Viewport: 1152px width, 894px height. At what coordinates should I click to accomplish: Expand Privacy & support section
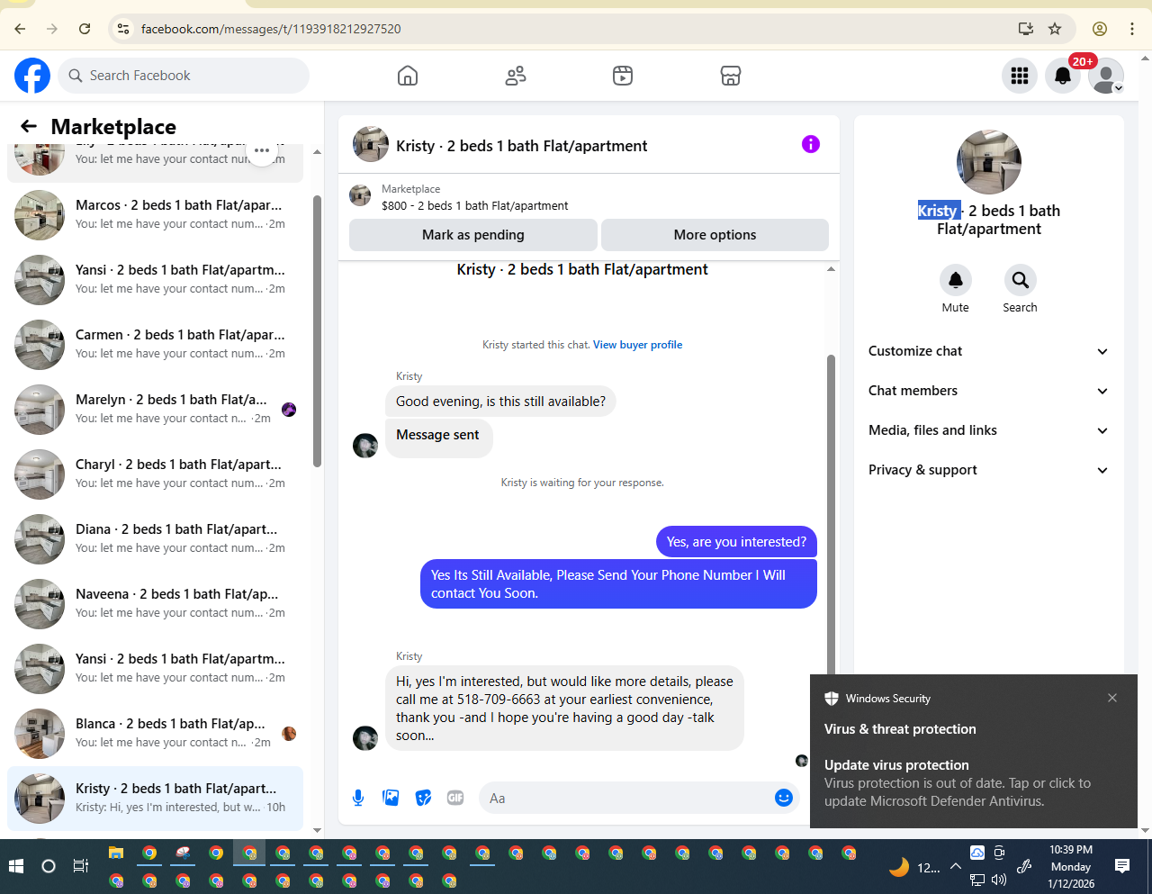click(x=988, y=470)
